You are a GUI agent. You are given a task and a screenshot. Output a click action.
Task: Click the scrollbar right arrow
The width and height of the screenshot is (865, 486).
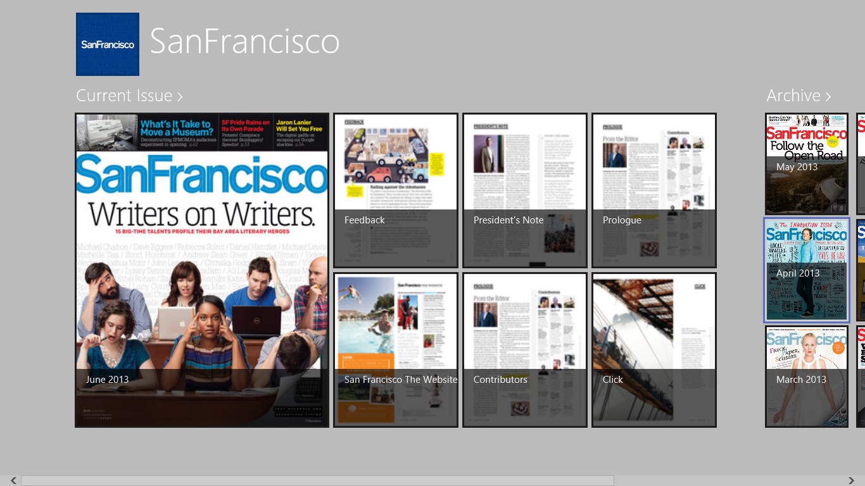pos(852,481)
